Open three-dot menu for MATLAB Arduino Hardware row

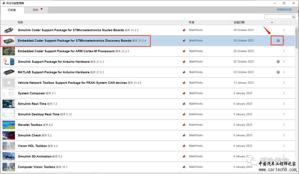[284, 72]
